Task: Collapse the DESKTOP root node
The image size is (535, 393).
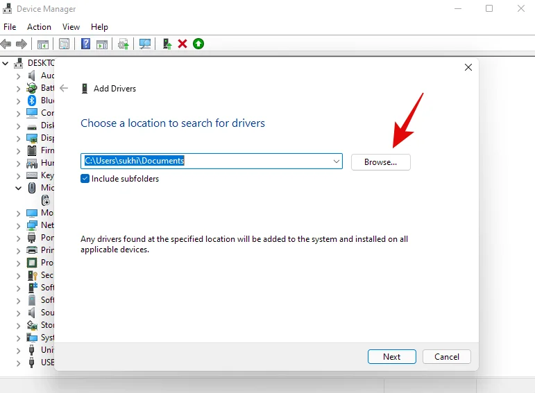Action: (x=6, y=63)
